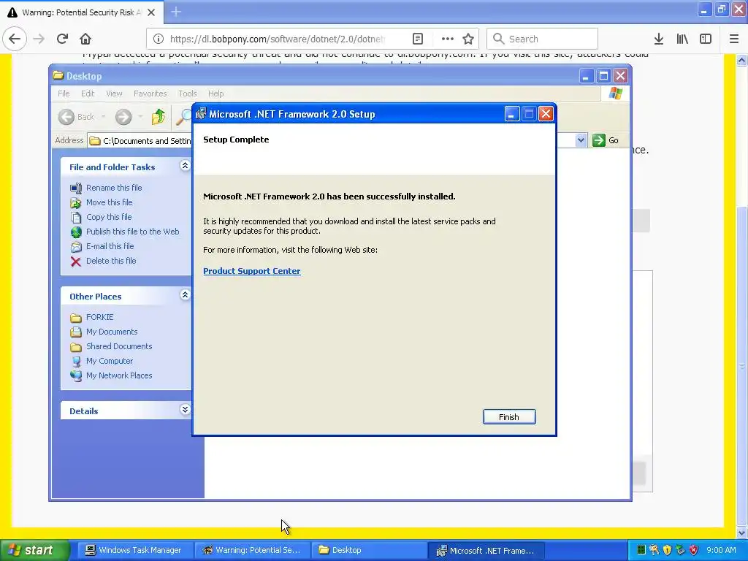The width and height of the screenshot is (748, 561).
Task: Toggle Firefox sidebar icon
Action: [x=706, y=39]
